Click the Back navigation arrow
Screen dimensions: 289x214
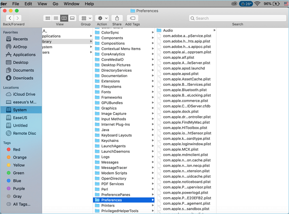[x=9, y=18]
